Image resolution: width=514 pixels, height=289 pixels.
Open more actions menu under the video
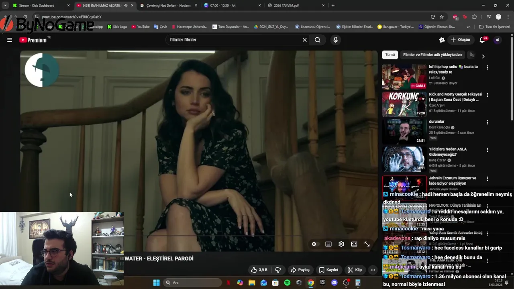point(373,270)
